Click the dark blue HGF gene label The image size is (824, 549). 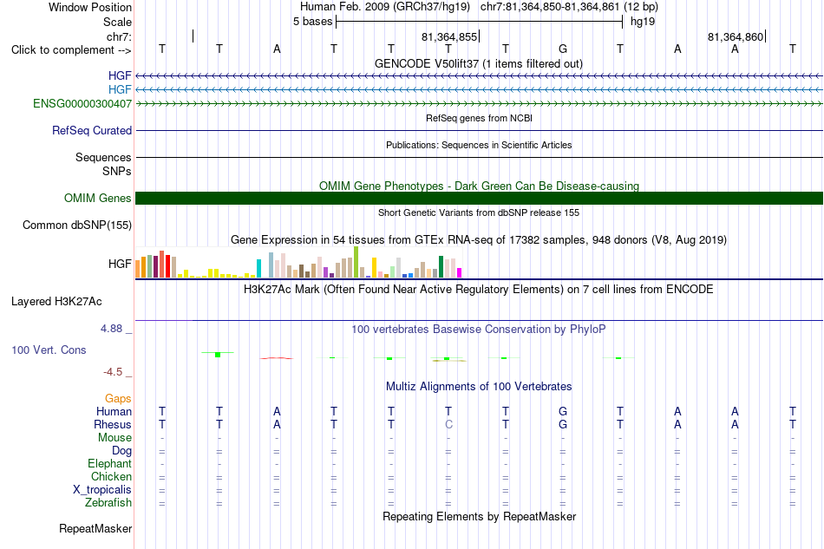(120, 75)
